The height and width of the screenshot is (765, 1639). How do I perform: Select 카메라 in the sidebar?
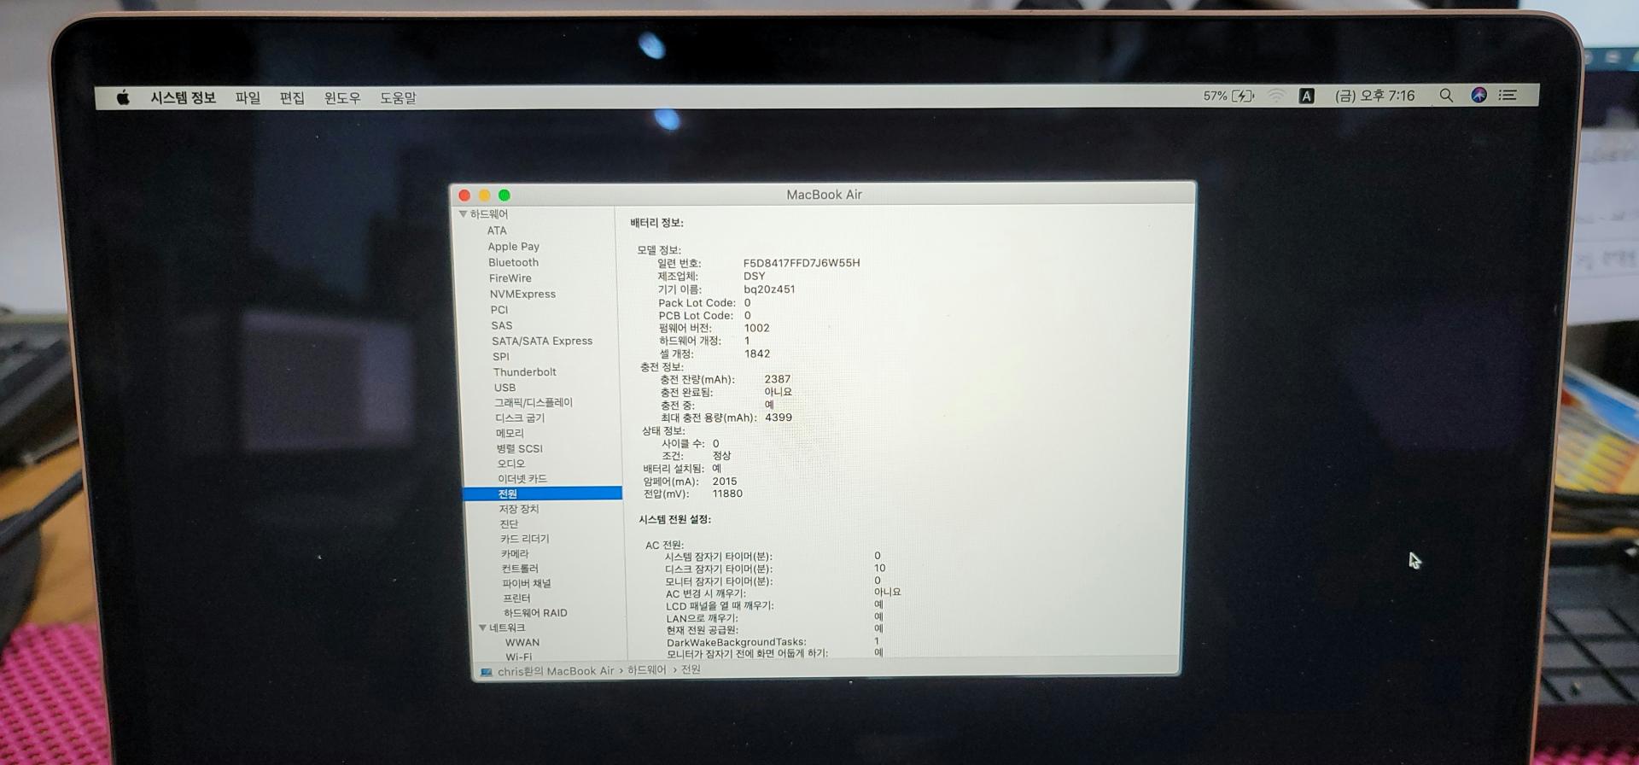(515, 554)
